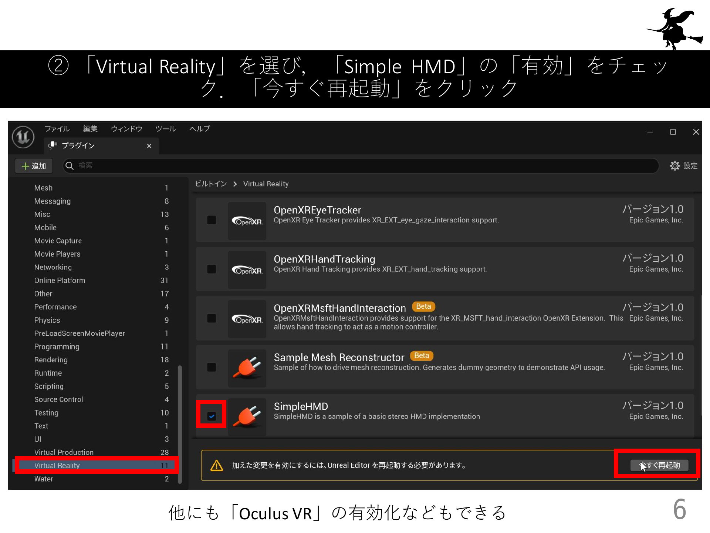Screen dimensions: 710x533
Task: Click the search magnifier icon
Action: (70, 165)
